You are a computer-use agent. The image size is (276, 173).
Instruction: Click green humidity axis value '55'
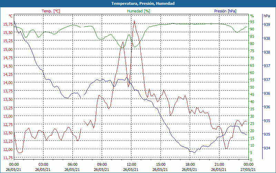[x=252, y=80]
